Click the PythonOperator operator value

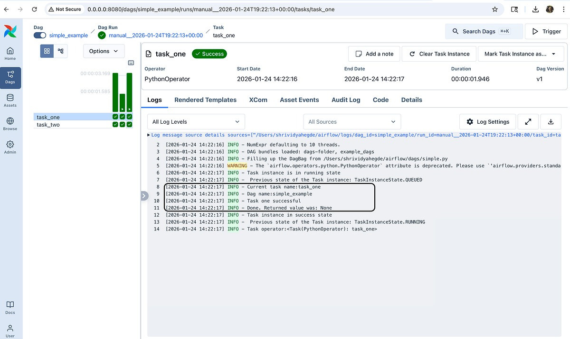pos(167,79)
